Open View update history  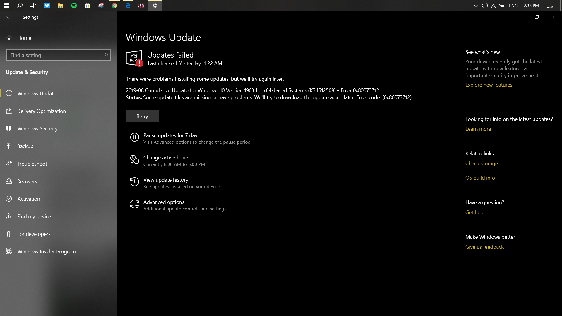click(x=166, y=180)
